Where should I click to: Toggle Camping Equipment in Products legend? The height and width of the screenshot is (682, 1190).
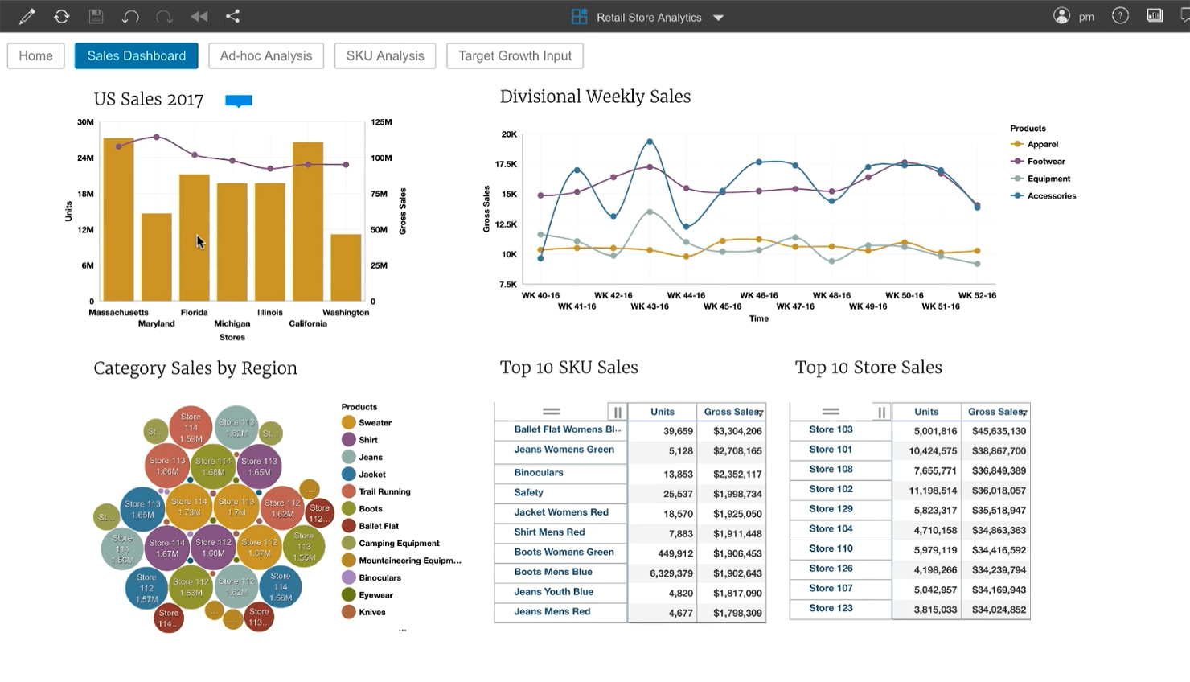click(391, 544)
